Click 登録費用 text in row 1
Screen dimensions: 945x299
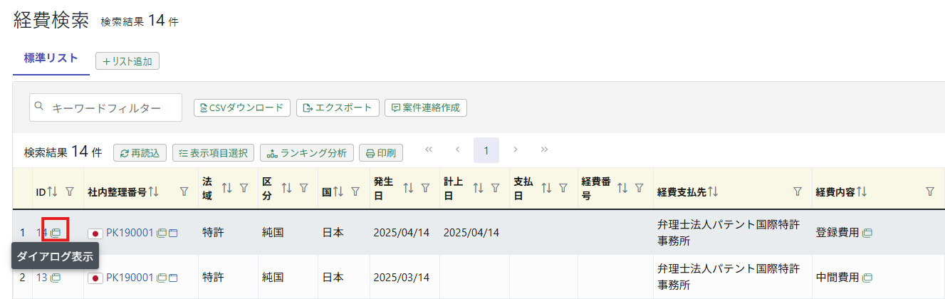tap(837, 233)
